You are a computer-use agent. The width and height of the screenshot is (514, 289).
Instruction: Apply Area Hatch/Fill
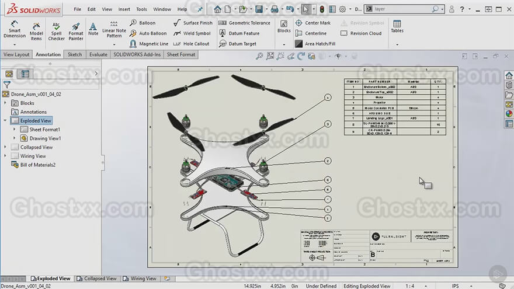[x=315, y=44]
